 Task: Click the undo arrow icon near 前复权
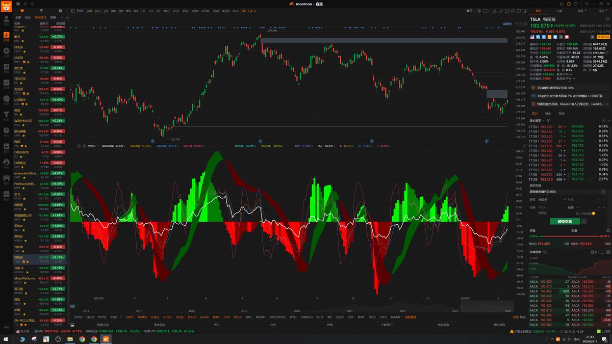point(517,23)
